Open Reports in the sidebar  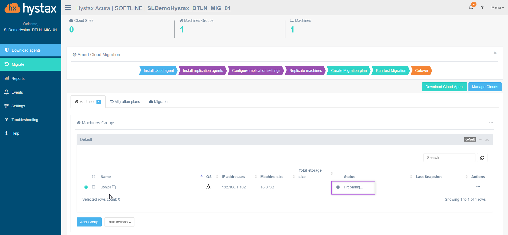coord(18,79)
